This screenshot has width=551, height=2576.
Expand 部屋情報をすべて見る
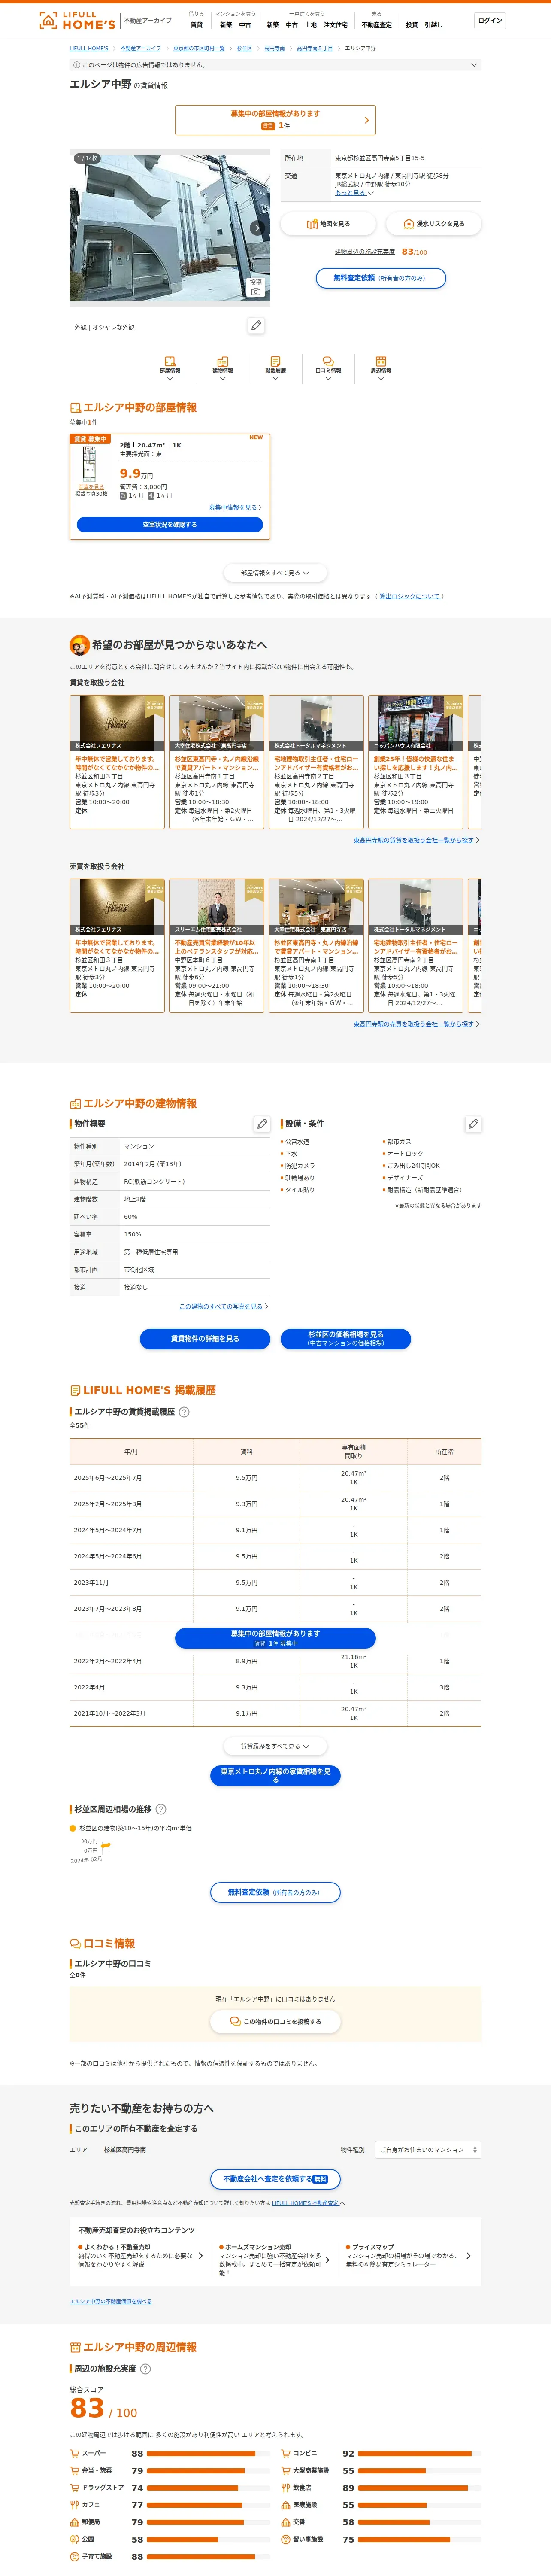[275, 573]
